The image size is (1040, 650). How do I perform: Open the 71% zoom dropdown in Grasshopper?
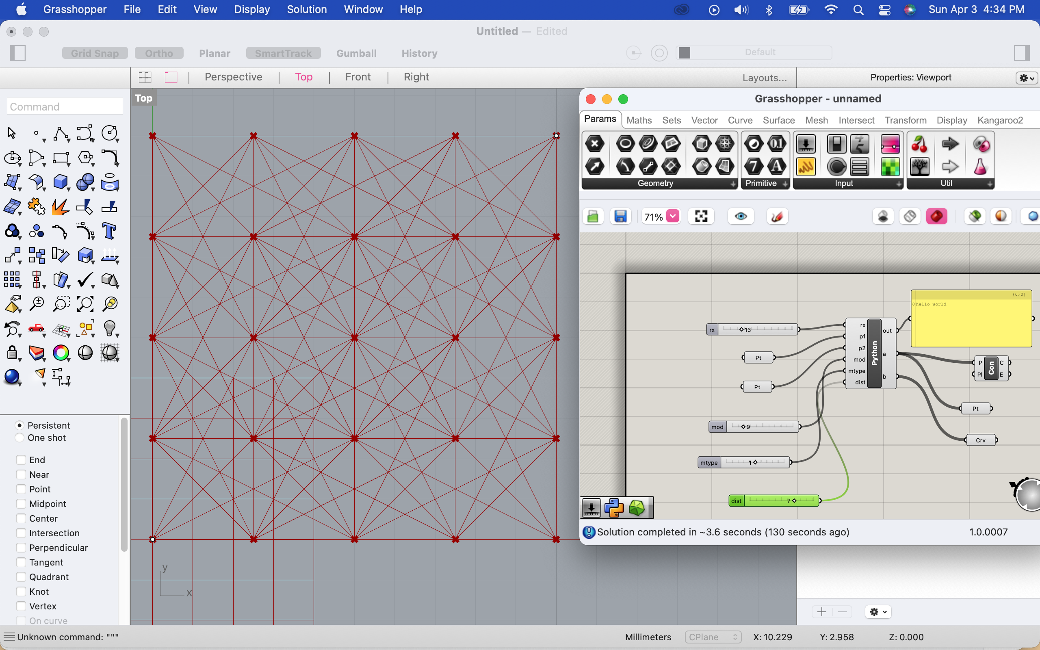pos(673,216)
